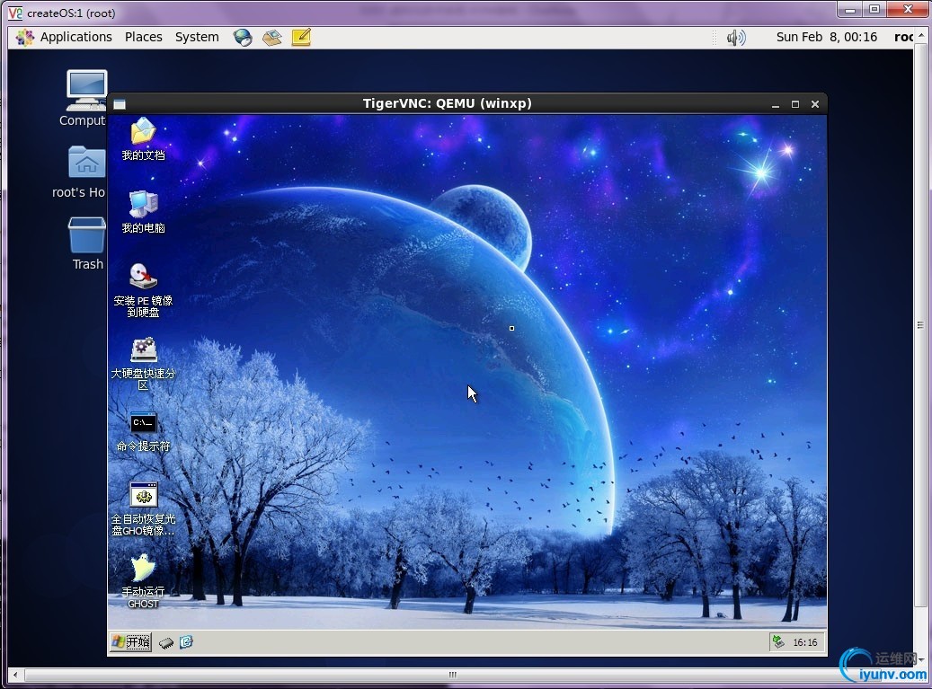Open the Applications menu

coord(65,37)
